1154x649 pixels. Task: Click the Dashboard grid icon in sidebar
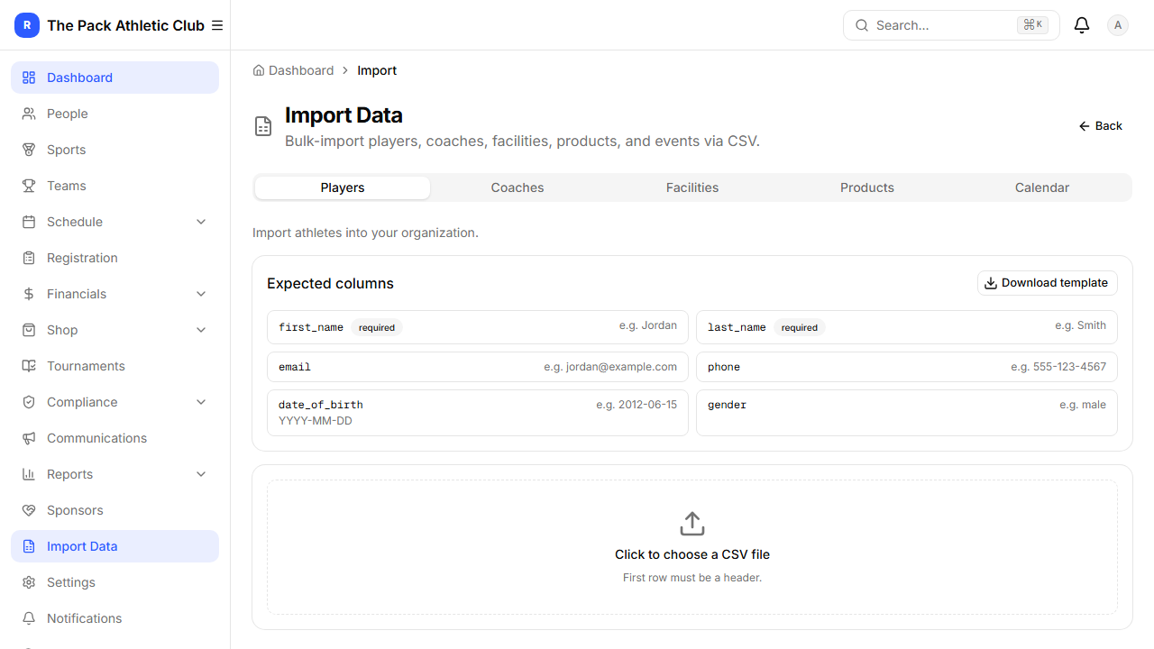(x=29, y=78)
